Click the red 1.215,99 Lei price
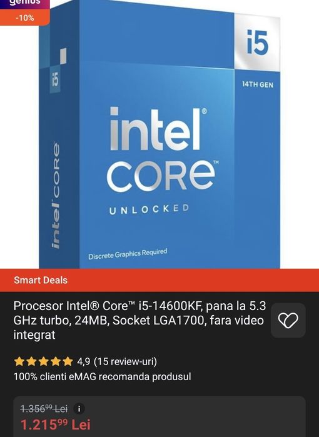This screenshot has height=437, width=319. click(x=55, y=424)
